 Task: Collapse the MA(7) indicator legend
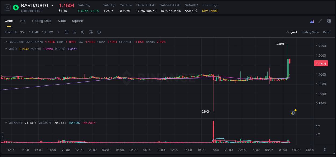tap(6, 49)
